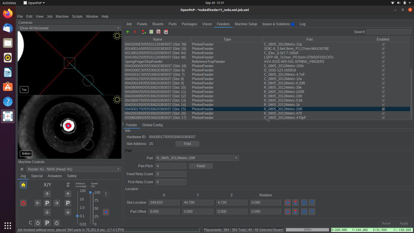This screenshot has width=414, height=233.
Task: Toggle Enabled for SpringFingerStripFeeder row
Action: [x=383, y=62]
